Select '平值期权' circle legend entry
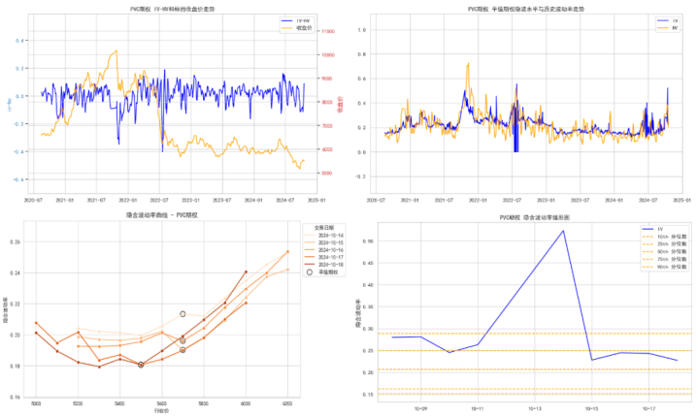The image size is (698, 417). (x=322, y=273)
